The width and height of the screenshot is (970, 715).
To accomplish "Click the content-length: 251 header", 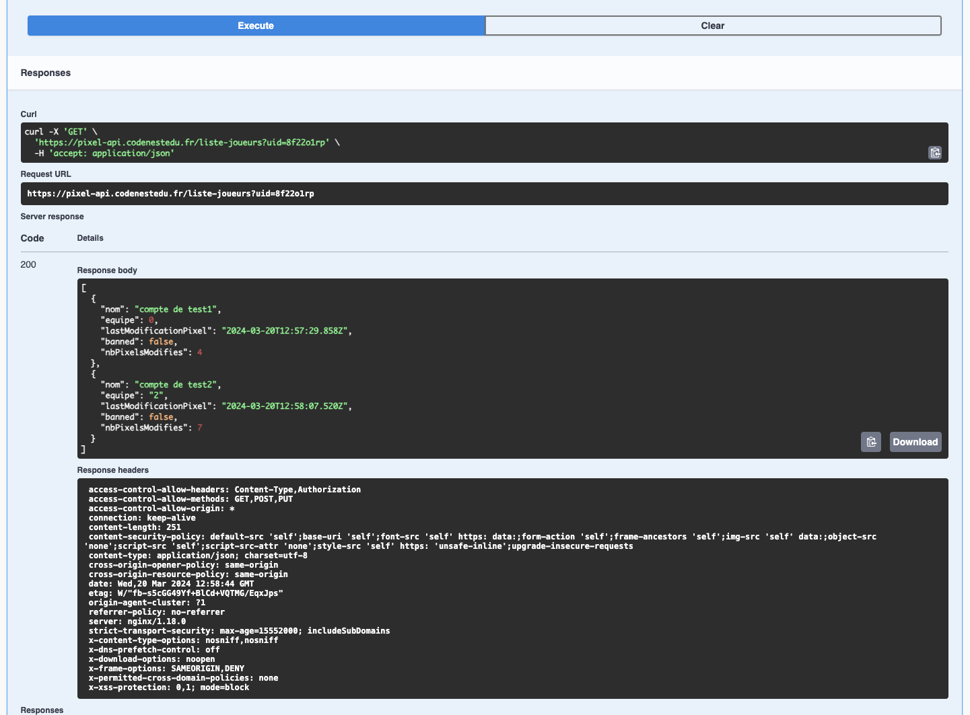I will [x=135, y=527].
